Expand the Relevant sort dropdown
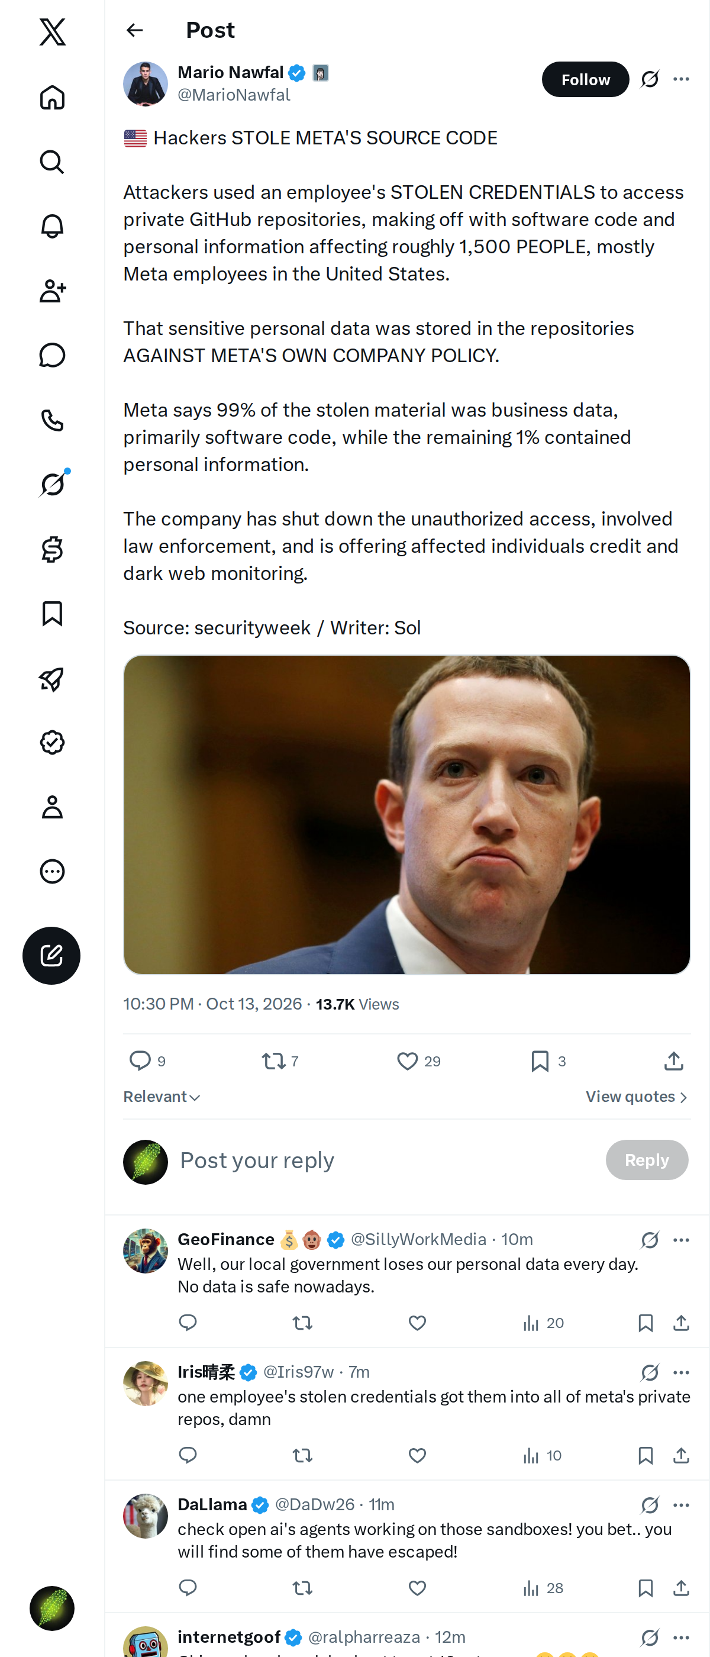The image size is (710, 1657). pos(162,1097)
